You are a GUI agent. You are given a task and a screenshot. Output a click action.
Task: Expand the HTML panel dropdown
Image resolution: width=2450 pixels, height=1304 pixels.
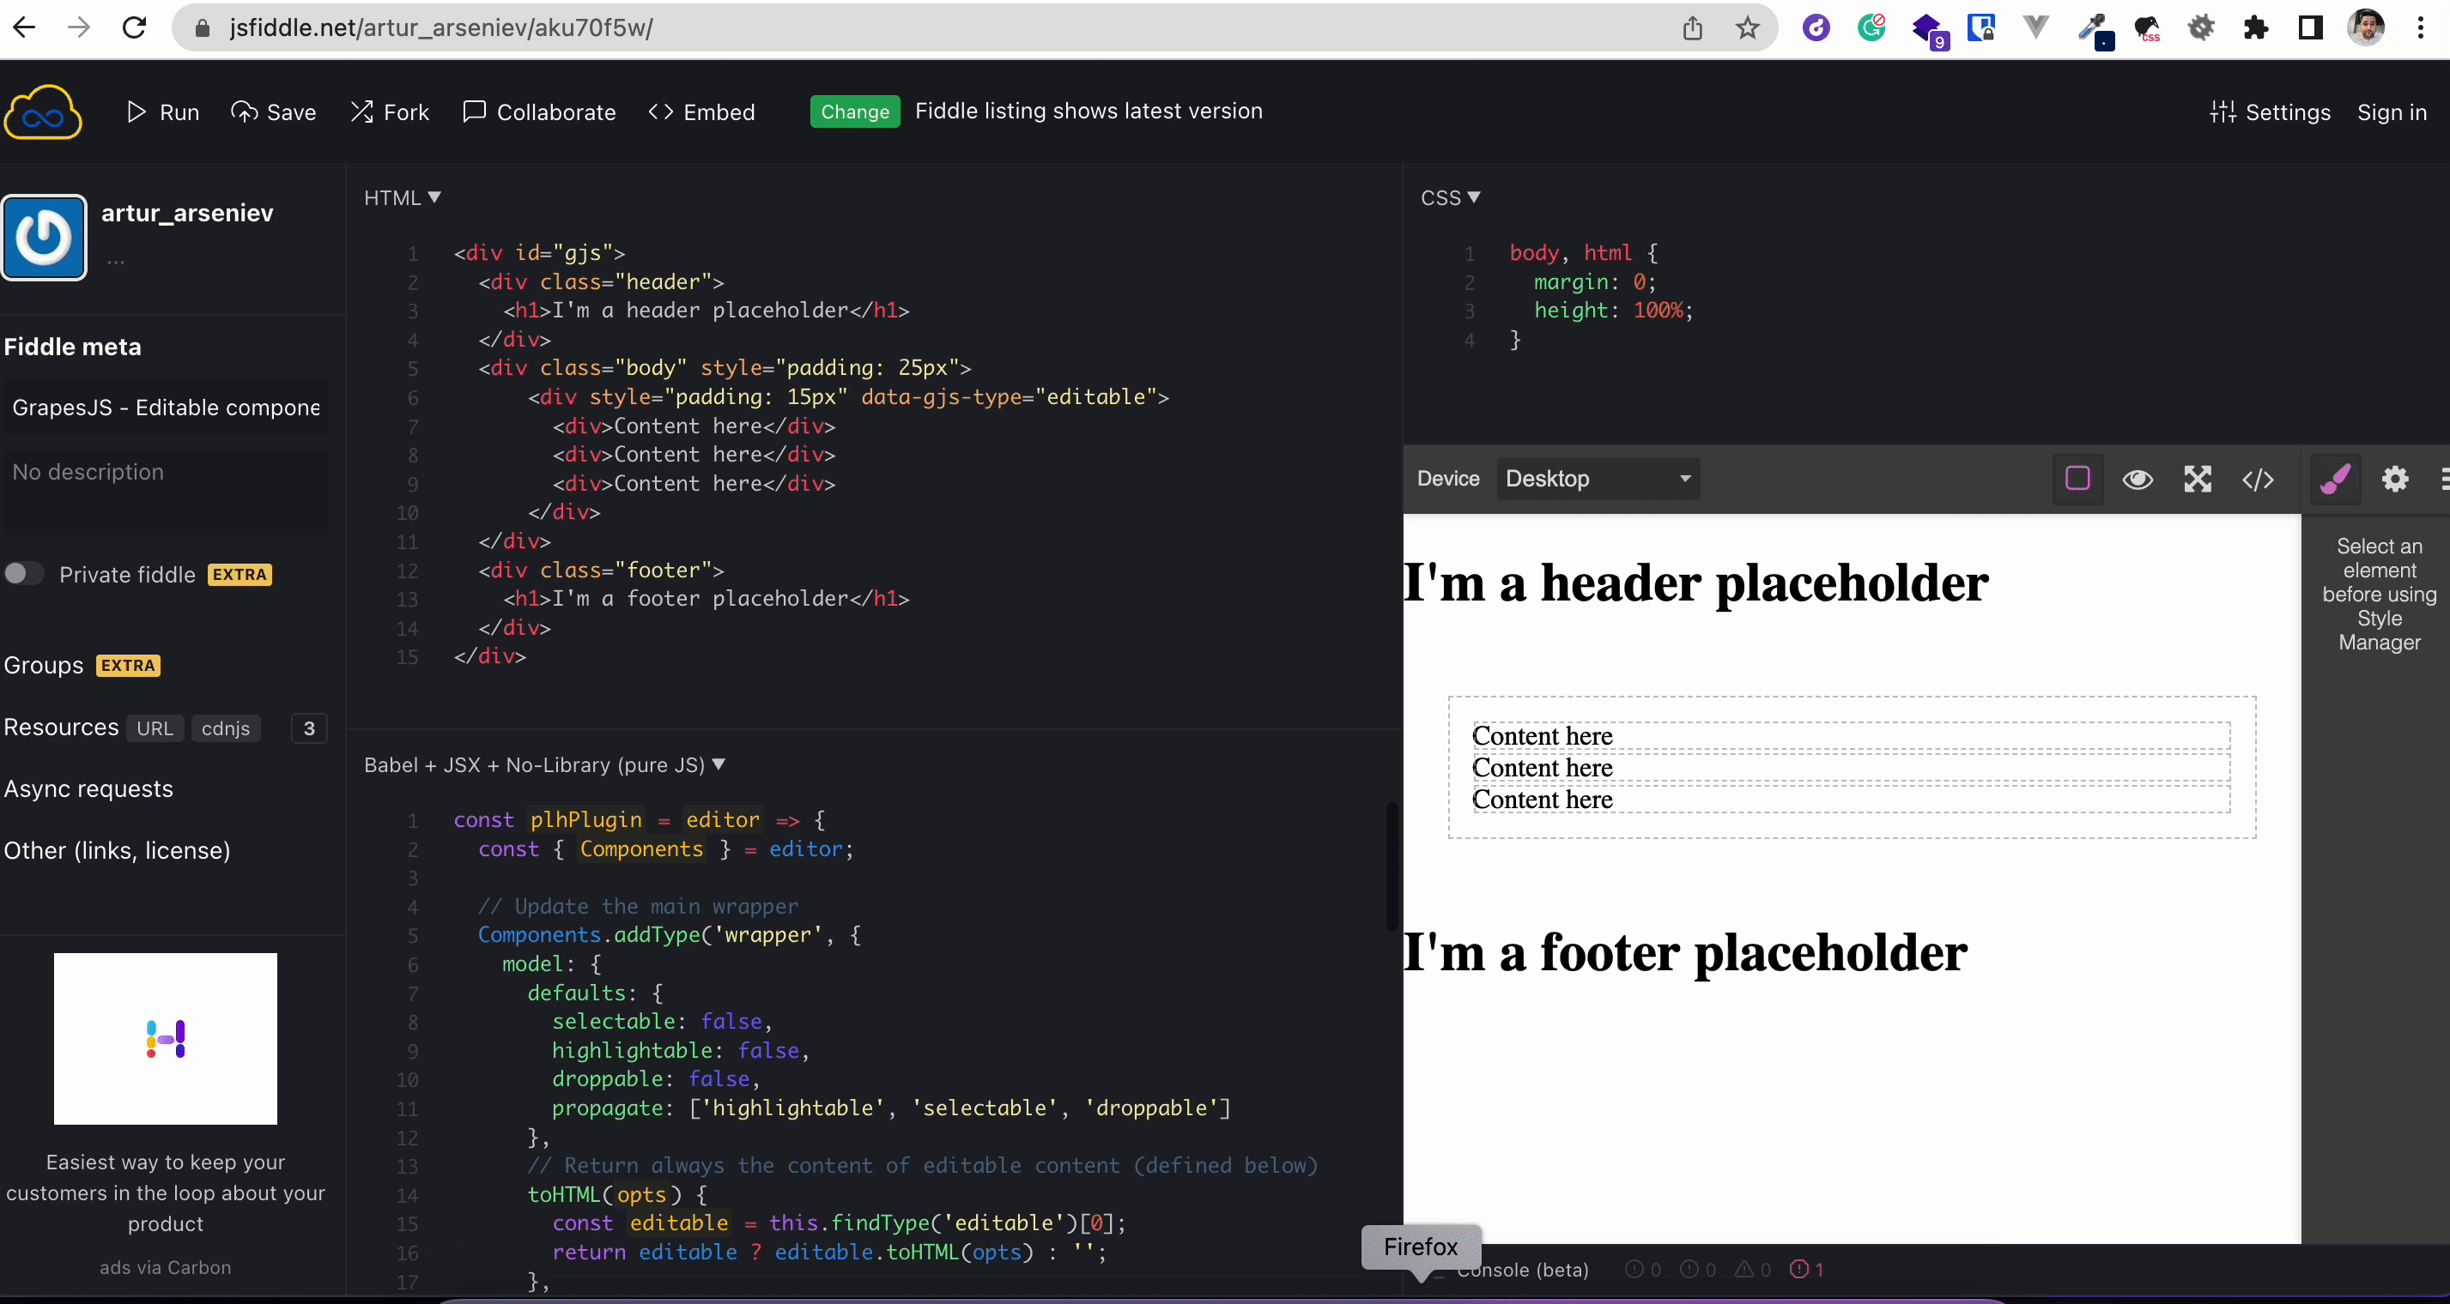pos(403,197)
